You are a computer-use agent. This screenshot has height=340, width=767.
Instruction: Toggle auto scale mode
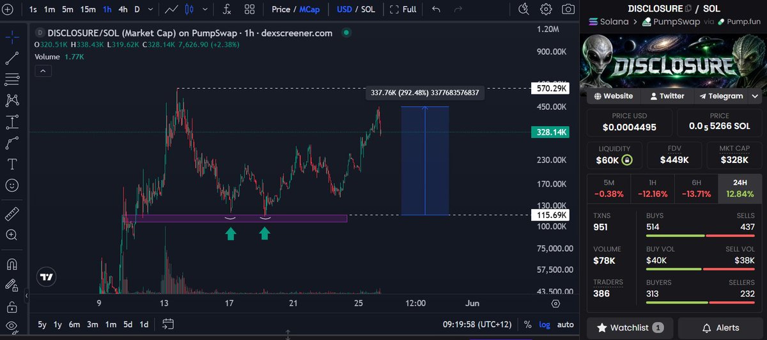click(x=565, y=324)
